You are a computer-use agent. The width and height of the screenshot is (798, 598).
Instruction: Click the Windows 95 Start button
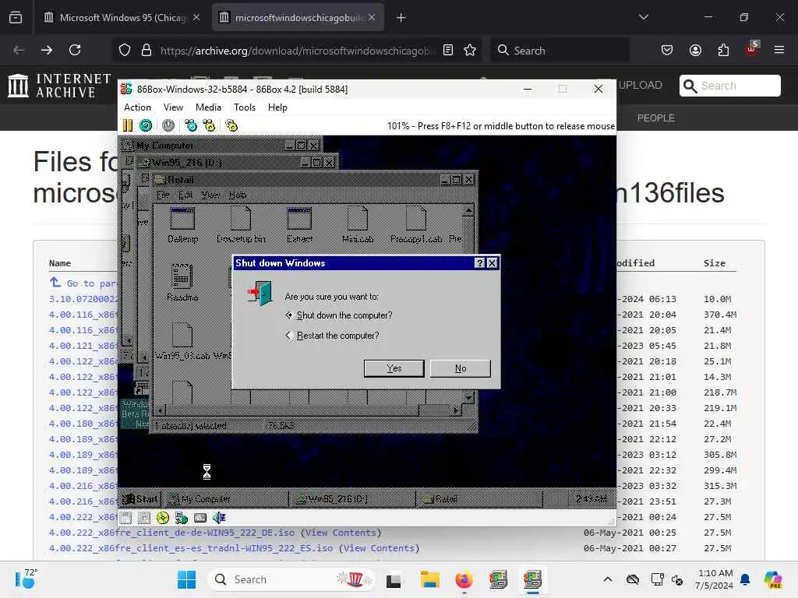(140, 499)
